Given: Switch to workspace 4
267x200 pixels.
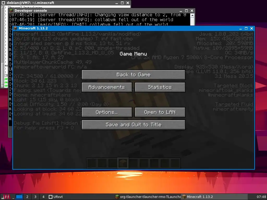Looking at the screenshot, I should pos(44,197).
